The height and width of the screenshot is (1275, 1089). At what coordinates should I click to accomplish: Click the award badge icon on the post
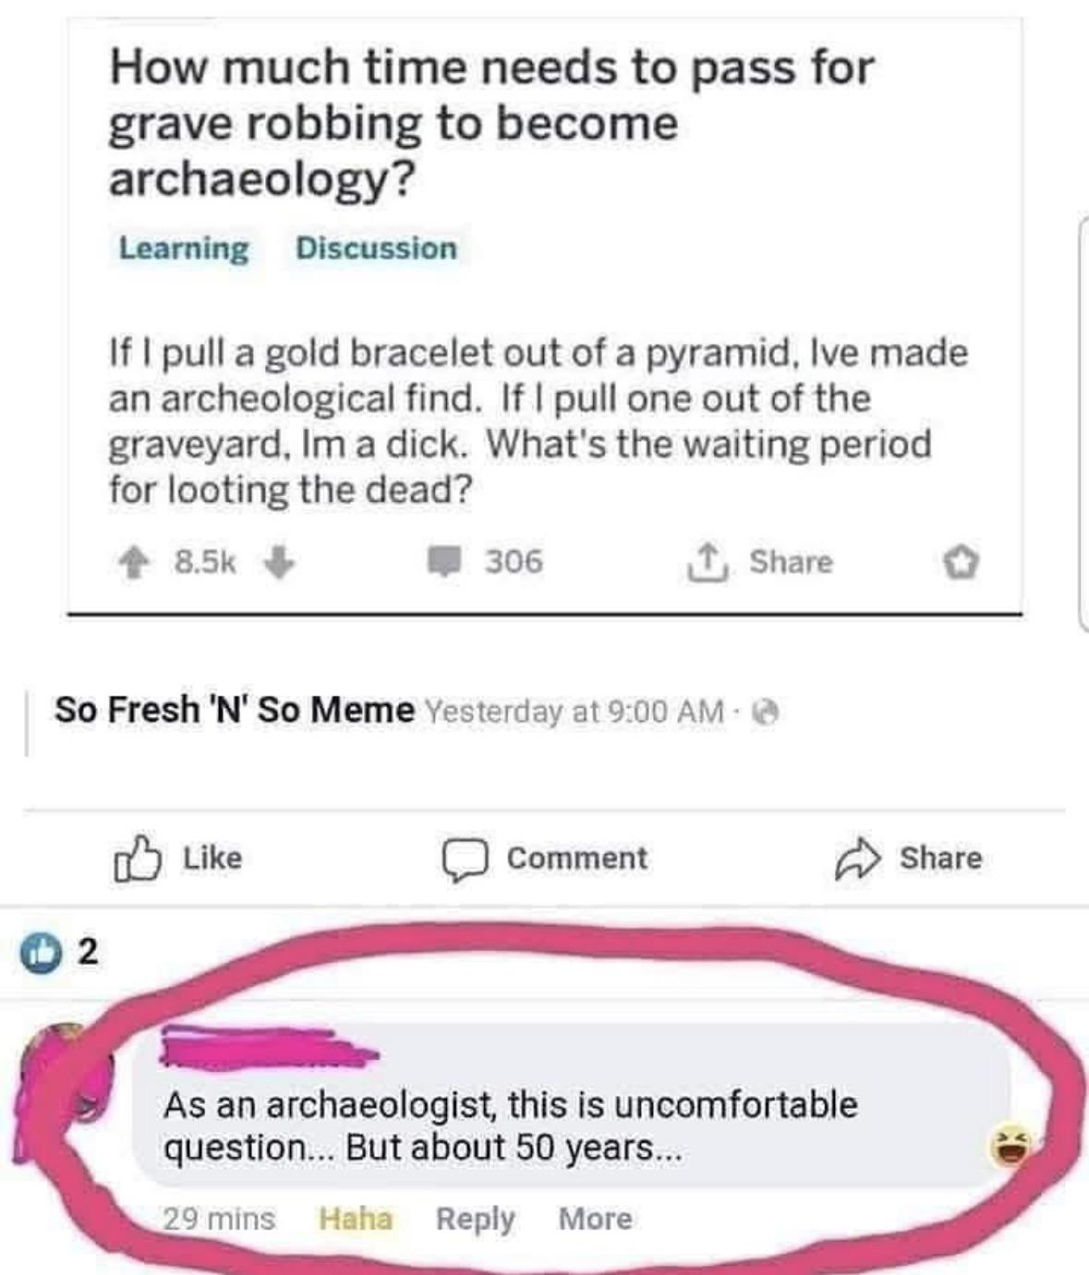point(961,562)
